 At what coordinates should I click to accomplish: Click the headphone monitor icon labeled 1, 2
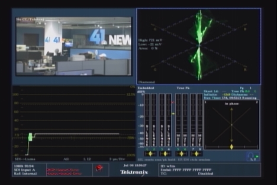pos(253,156)
